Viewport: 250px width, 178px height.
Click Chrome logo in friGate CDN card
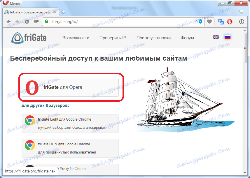[30, 145]
